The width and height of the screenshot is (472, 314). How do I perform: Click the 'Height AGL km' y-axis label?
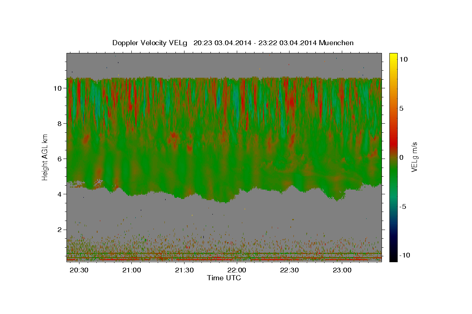pyautogui.click(x=45, y=157)
